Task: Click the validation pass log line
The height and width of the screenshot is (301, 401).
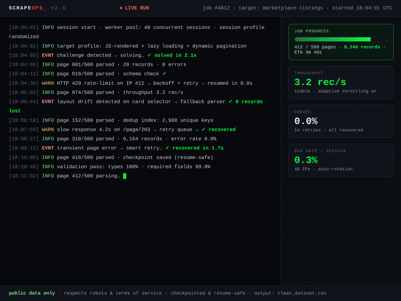Action: pos(109,167)
